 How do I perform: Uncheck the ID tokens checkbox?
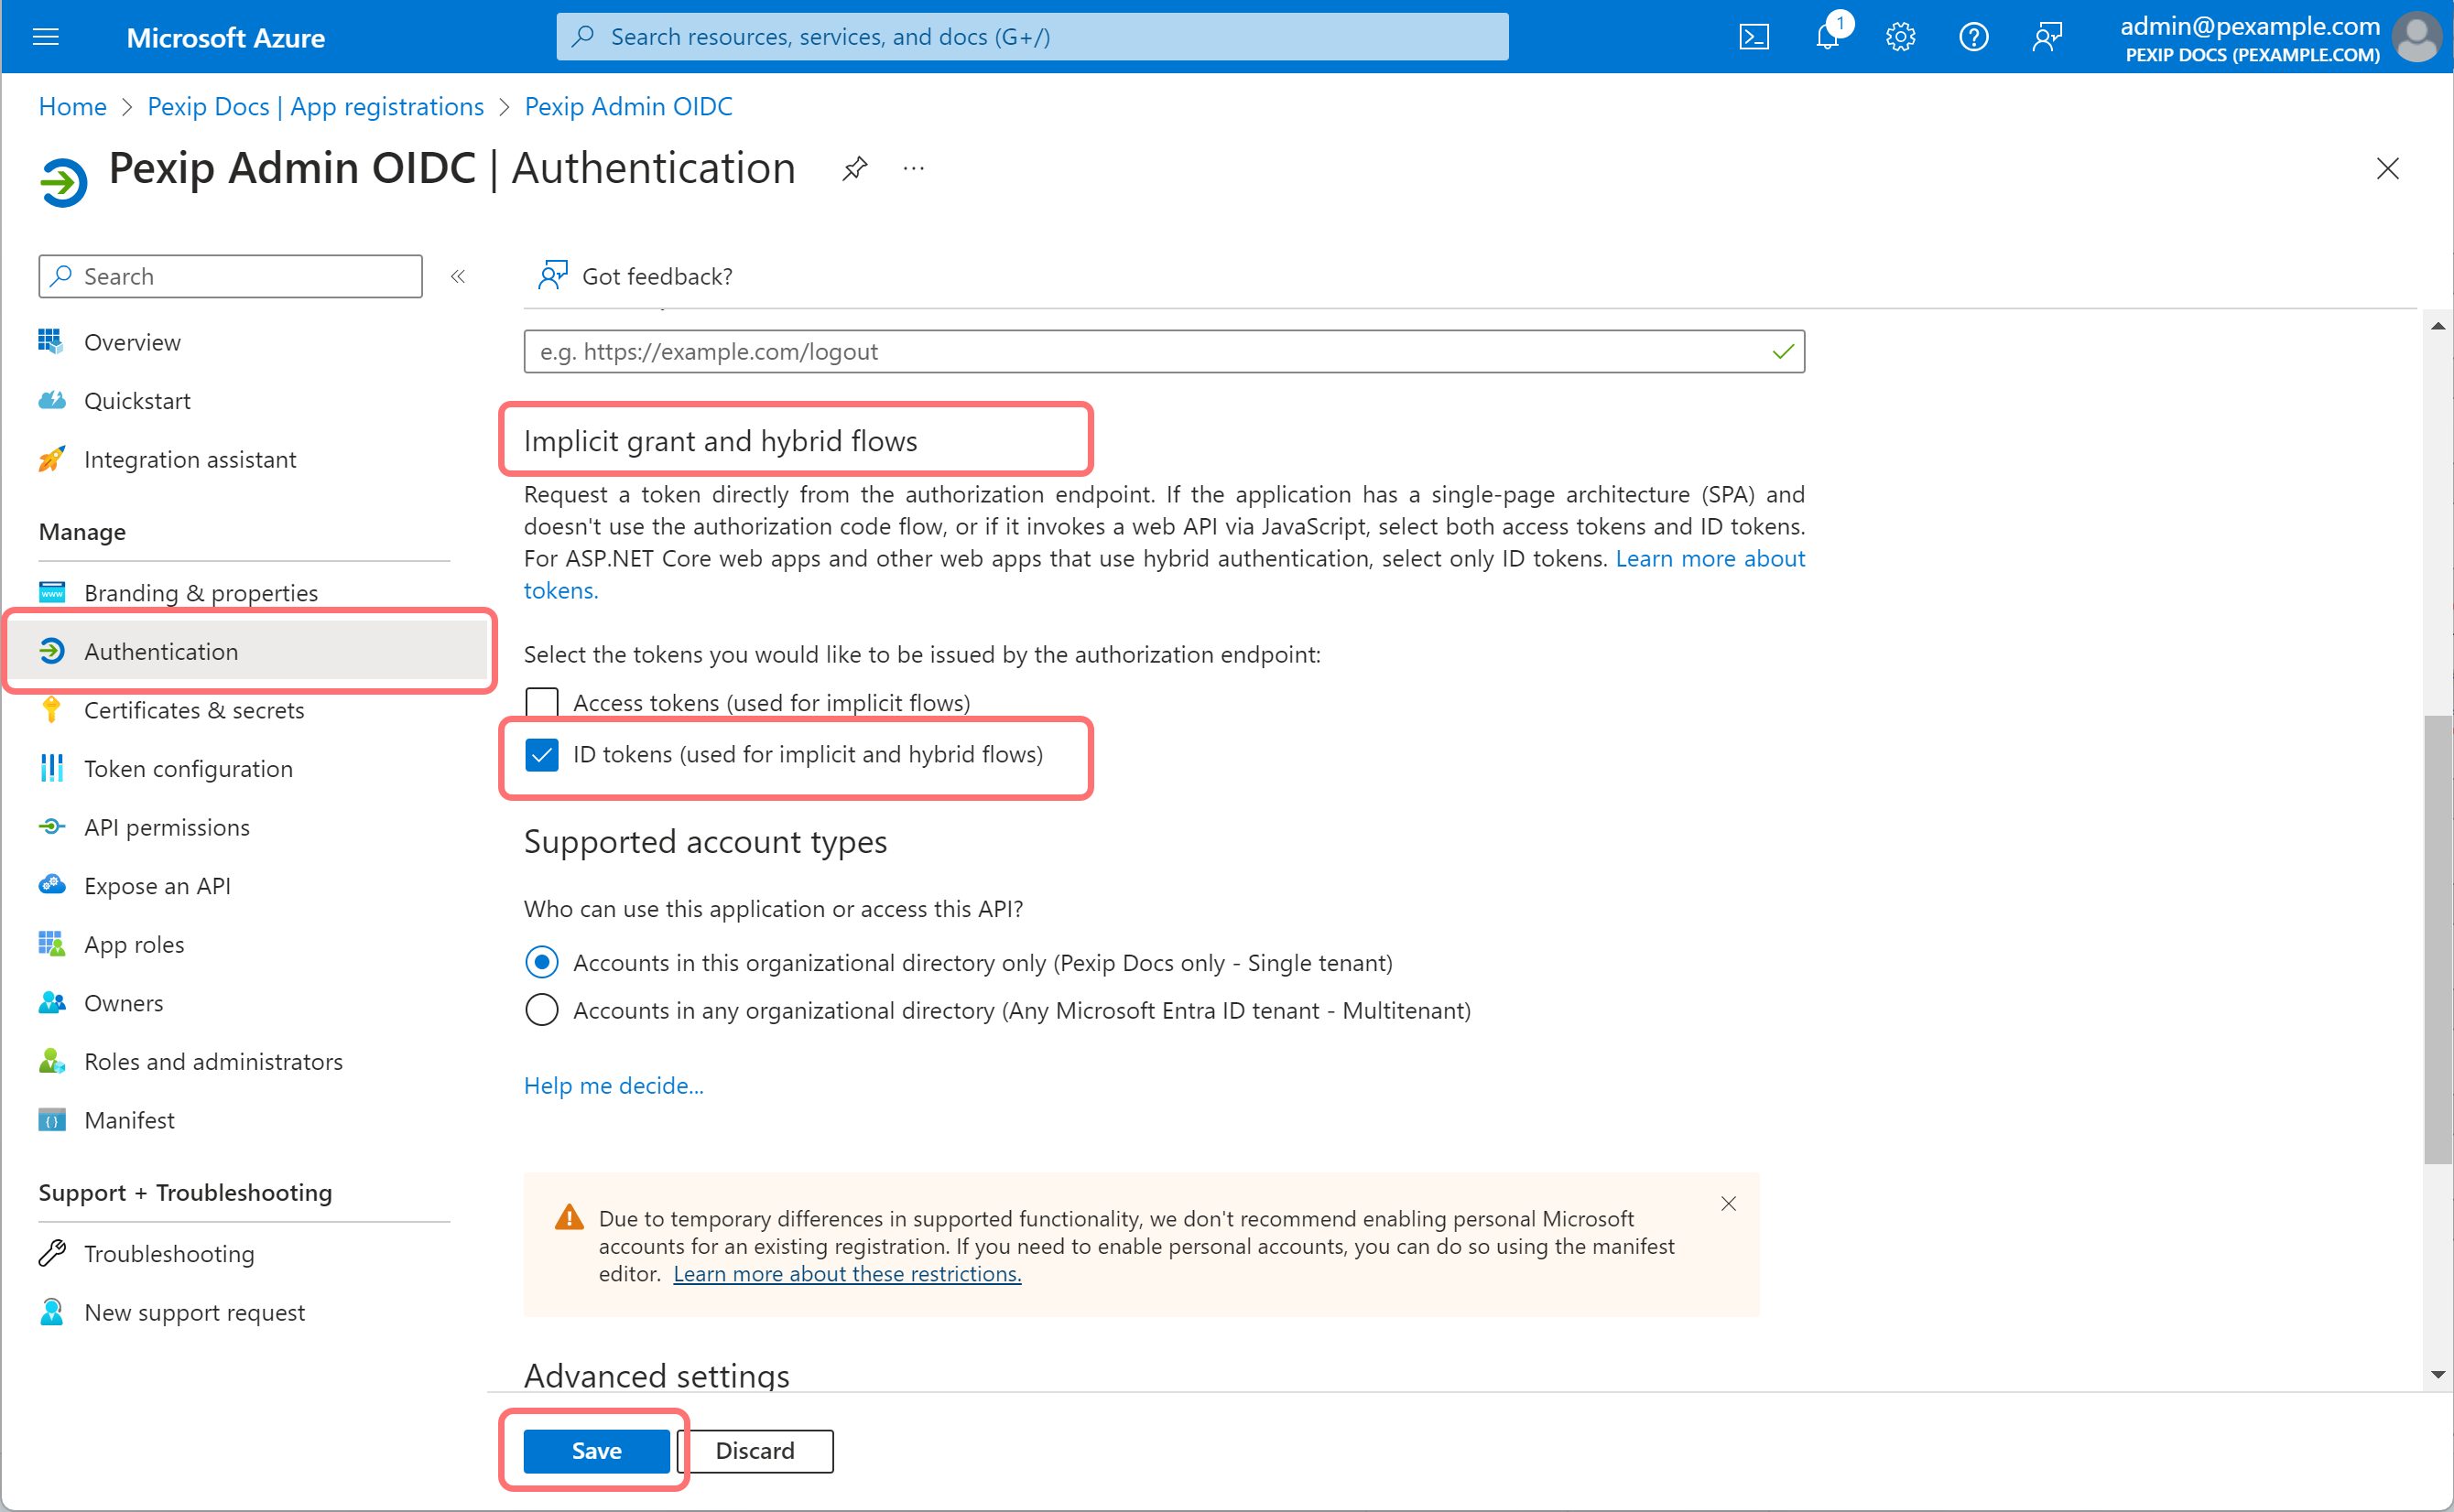tap(542, 754)
